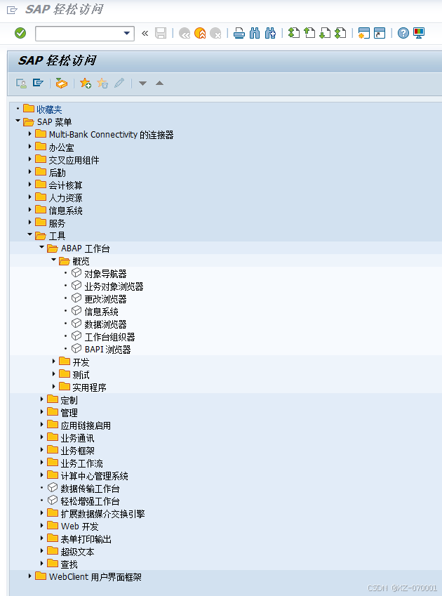This screenshot has height=596, width=442.
Task: Click the Find Next binoculars icon
Action: pyautogui.click(x=270, y=34)
